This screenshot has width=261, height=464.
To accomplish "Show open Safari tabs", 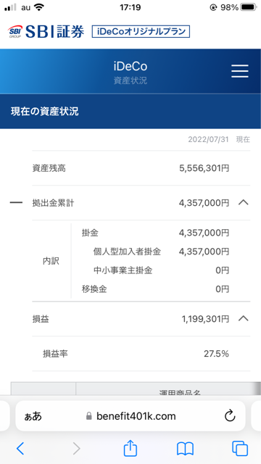I will [x=240, y=449].
